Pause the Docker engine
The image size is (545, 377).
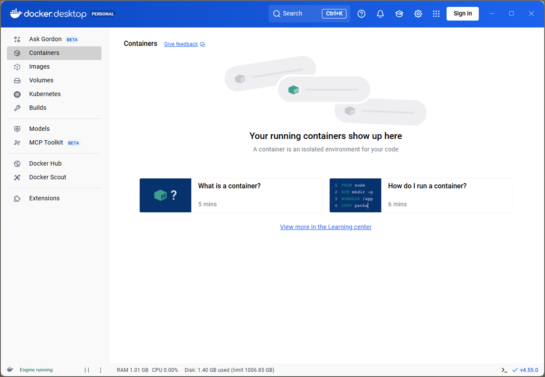87,370
